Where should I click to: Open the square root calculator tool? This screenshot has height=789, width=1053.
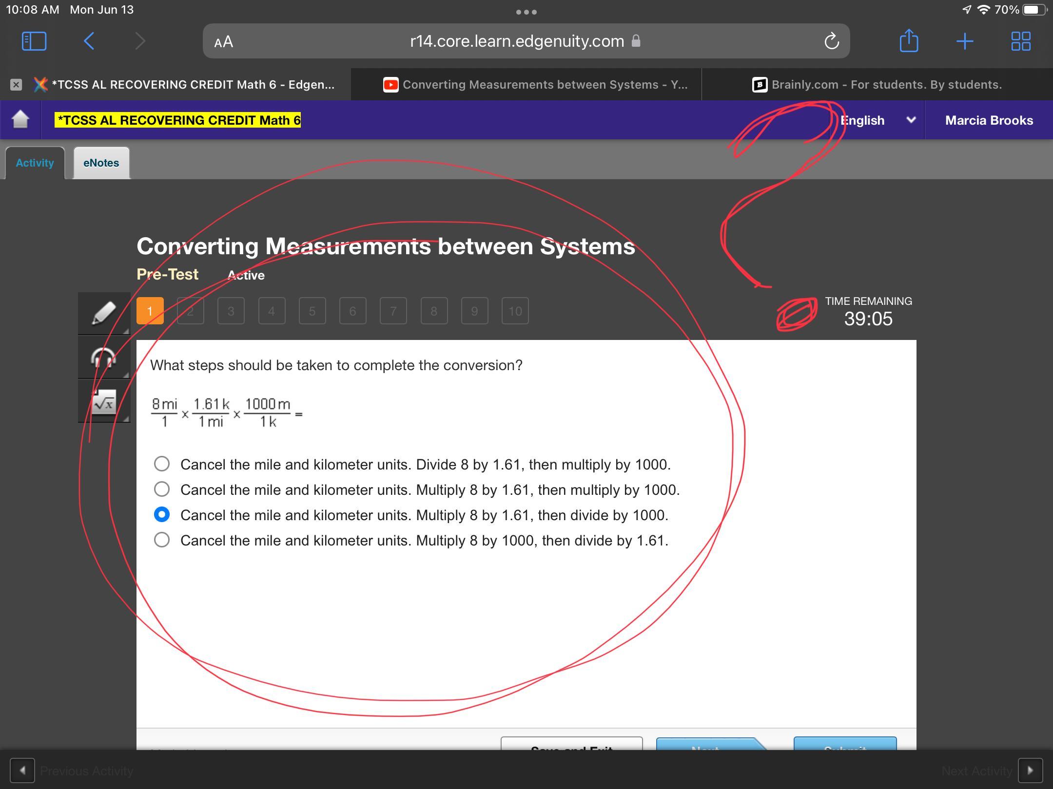(x=104, y=402)
